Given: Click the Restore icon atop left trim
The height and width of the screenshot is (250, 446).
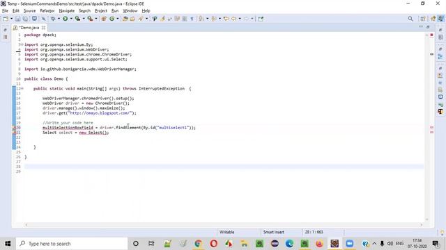Looking at the screenshot, I should point(5,30).
